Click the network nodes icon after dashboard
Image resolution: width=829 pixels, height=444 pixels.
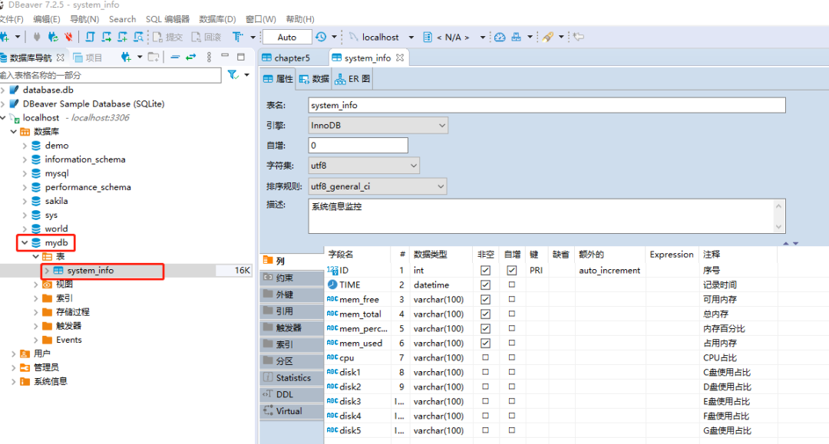coord(516,37)
